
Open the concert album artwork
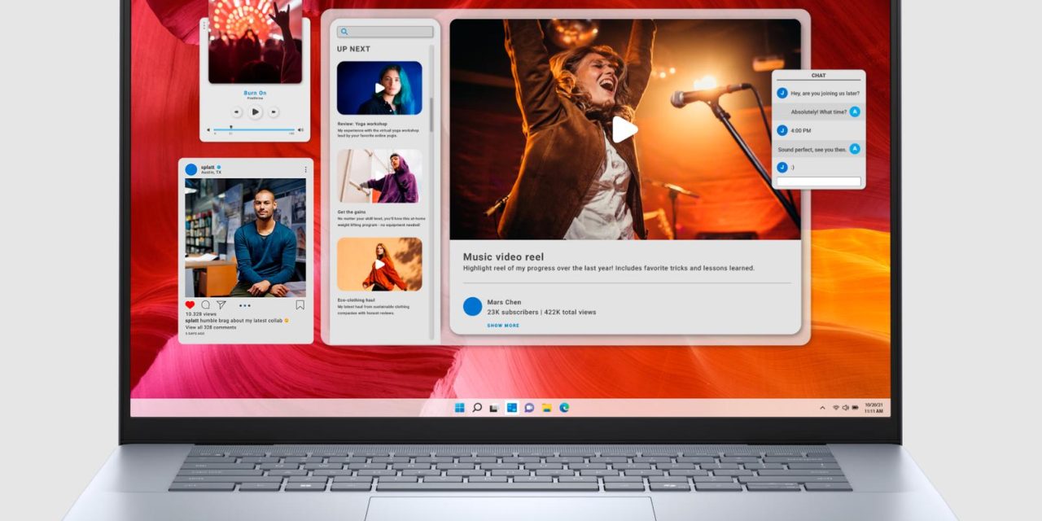255,42
